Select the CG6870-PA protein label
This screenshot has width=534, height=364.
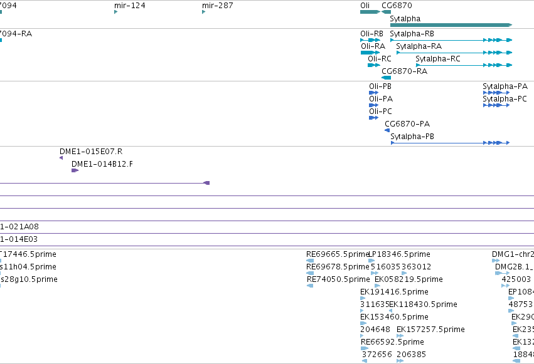pos(407,124)
